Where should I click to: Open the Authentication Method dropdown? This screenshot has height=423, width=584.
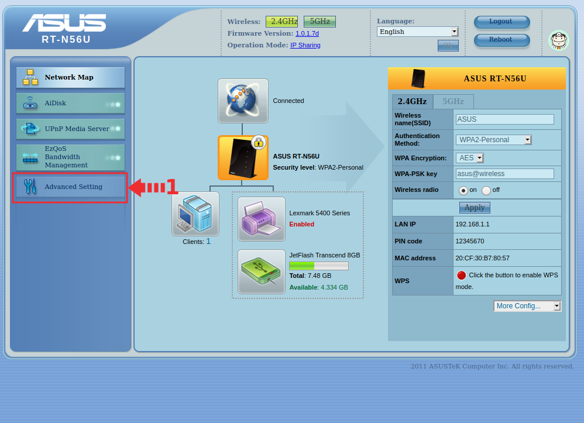(493, 140)
